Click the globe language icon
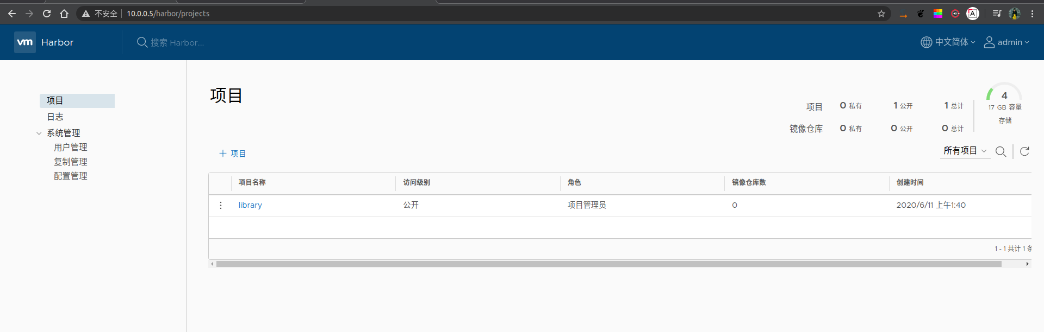The width and height of the screenshot is (1044, 332). (x=927, y=42)
